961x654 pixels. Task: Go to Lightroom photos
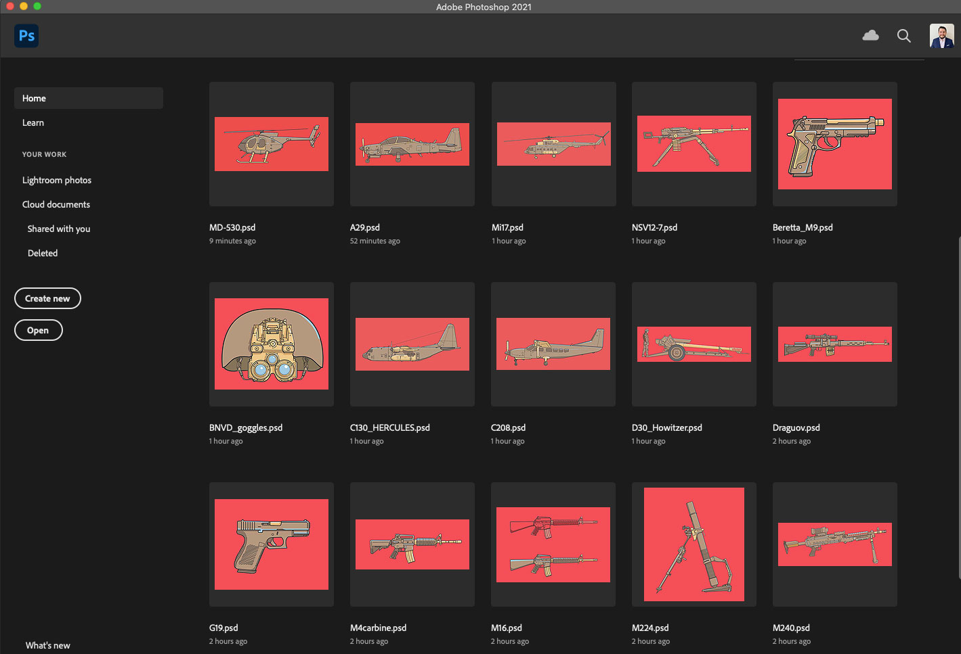[57, 180]
